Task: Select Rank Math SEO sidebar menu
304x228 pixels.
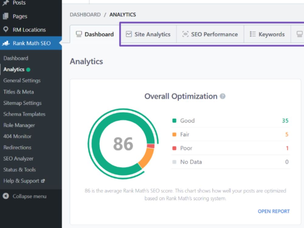Action: (31, 43)
